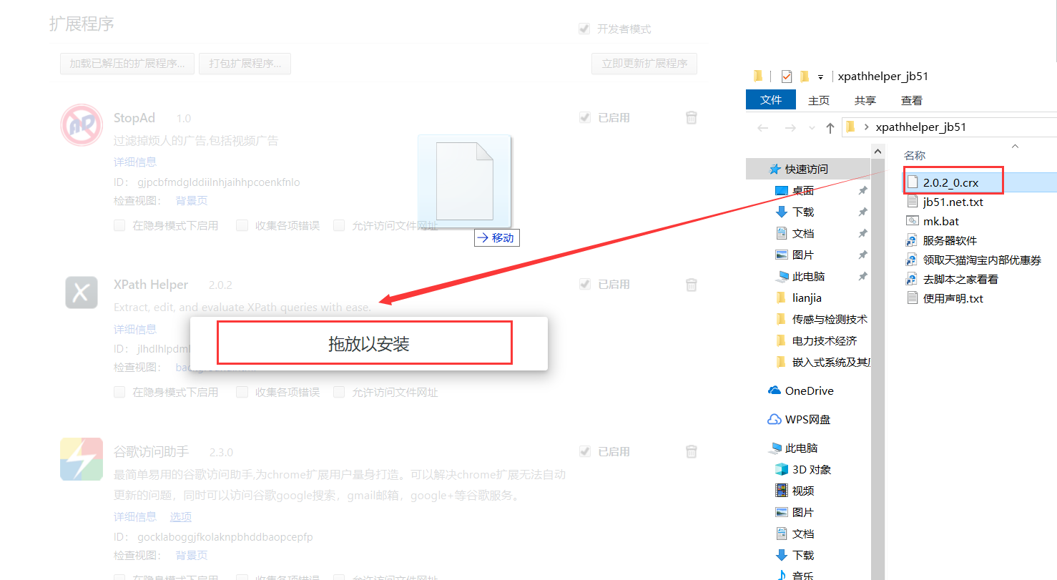Open pinned 图片 under Quick access
The image size is (1057, 580).
[802, 255]
